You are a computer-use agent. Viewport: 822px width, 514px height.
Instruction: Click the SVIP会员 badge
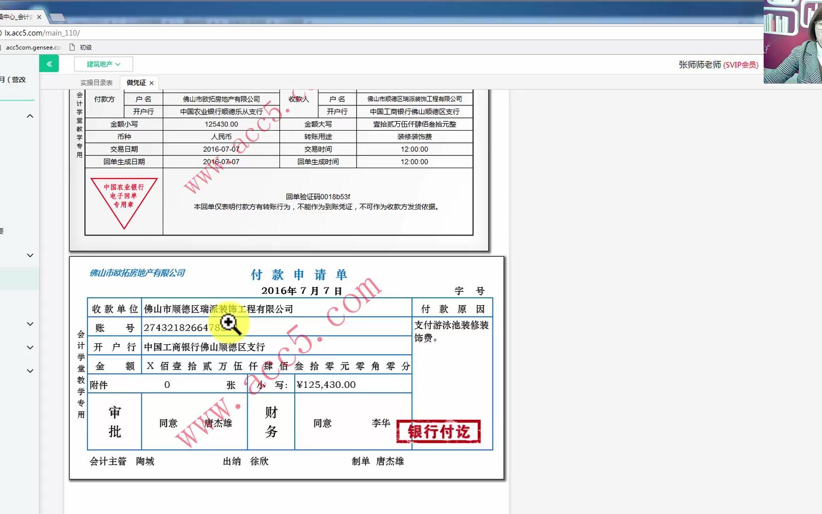coord(740,65)
